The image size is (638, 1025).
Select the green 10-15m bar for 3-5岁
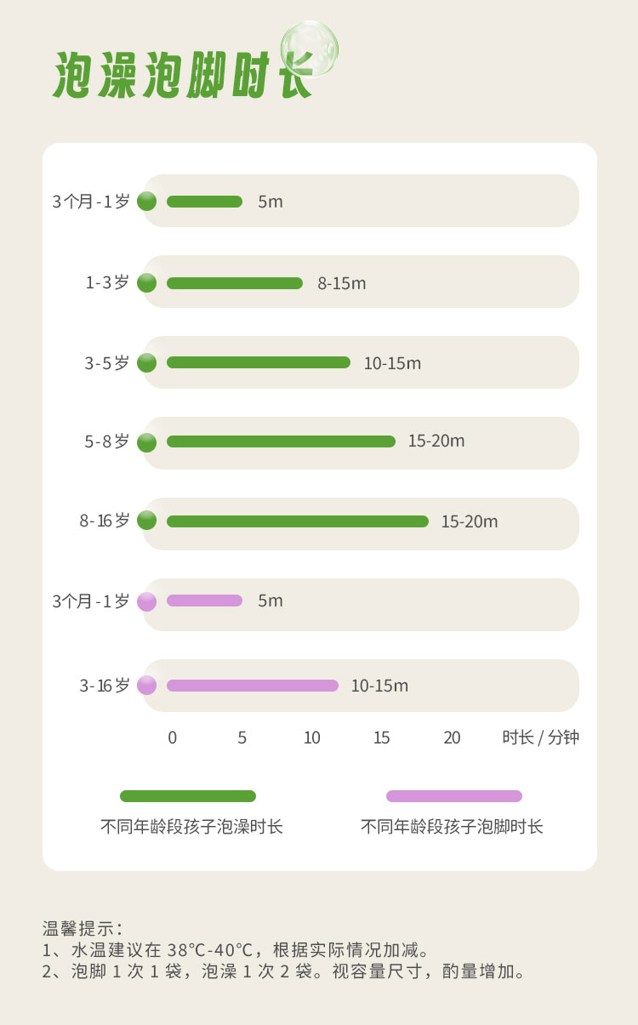tap(259, 362)
